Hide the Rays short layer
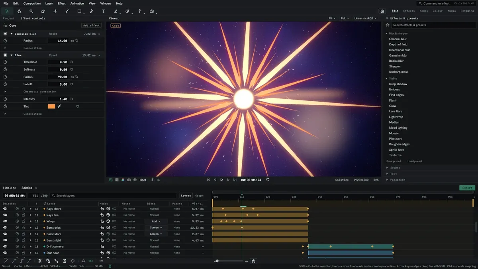 [x=5, y=209]
